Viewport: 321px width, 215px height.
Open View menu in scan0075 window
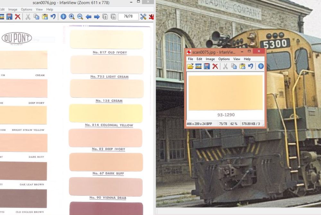point(237,59)
